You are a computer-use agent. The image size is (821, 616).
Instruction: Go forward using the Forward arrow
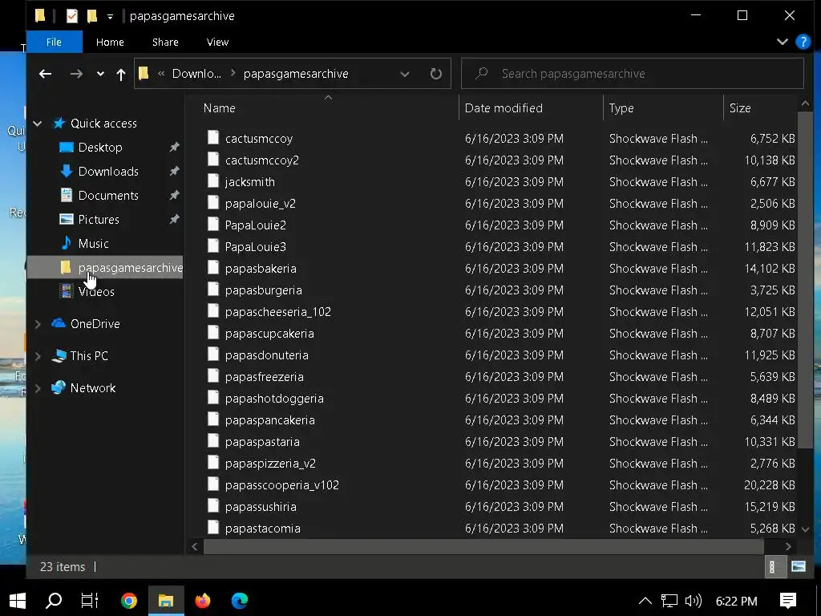[76, 74]
